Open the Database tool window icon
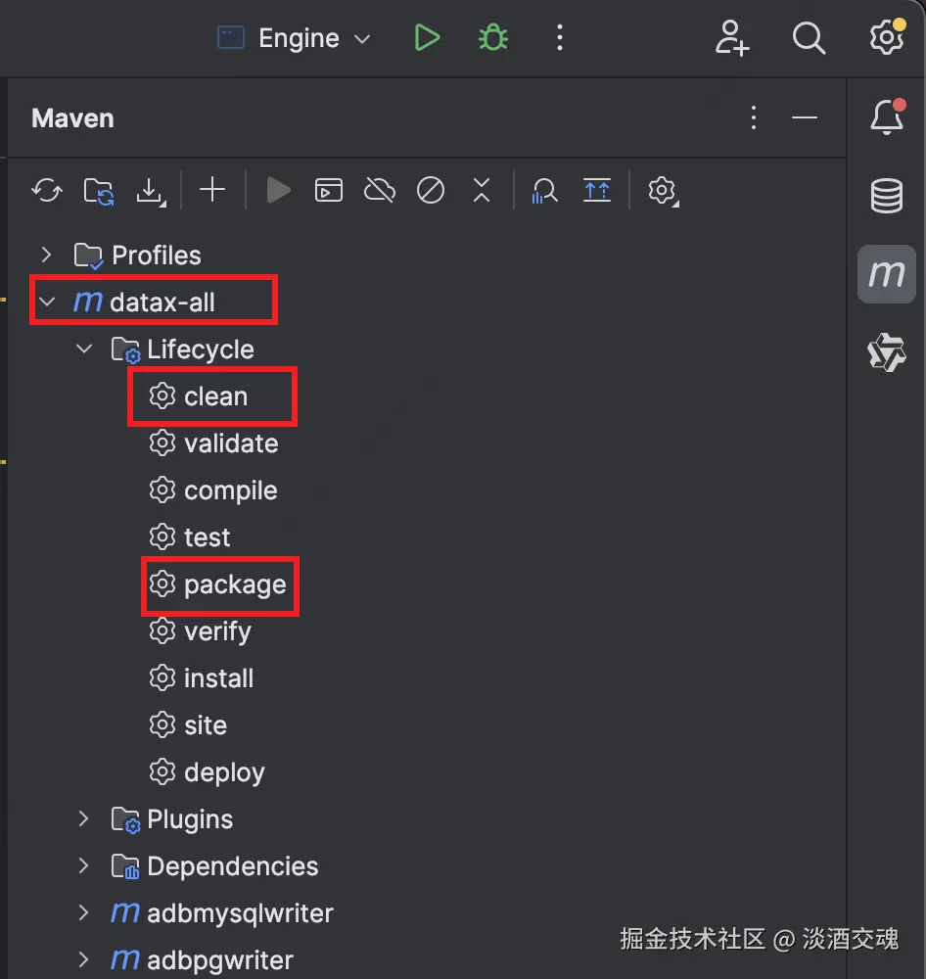This screenshot has height=979, width=926. click(x=887, y=196)
